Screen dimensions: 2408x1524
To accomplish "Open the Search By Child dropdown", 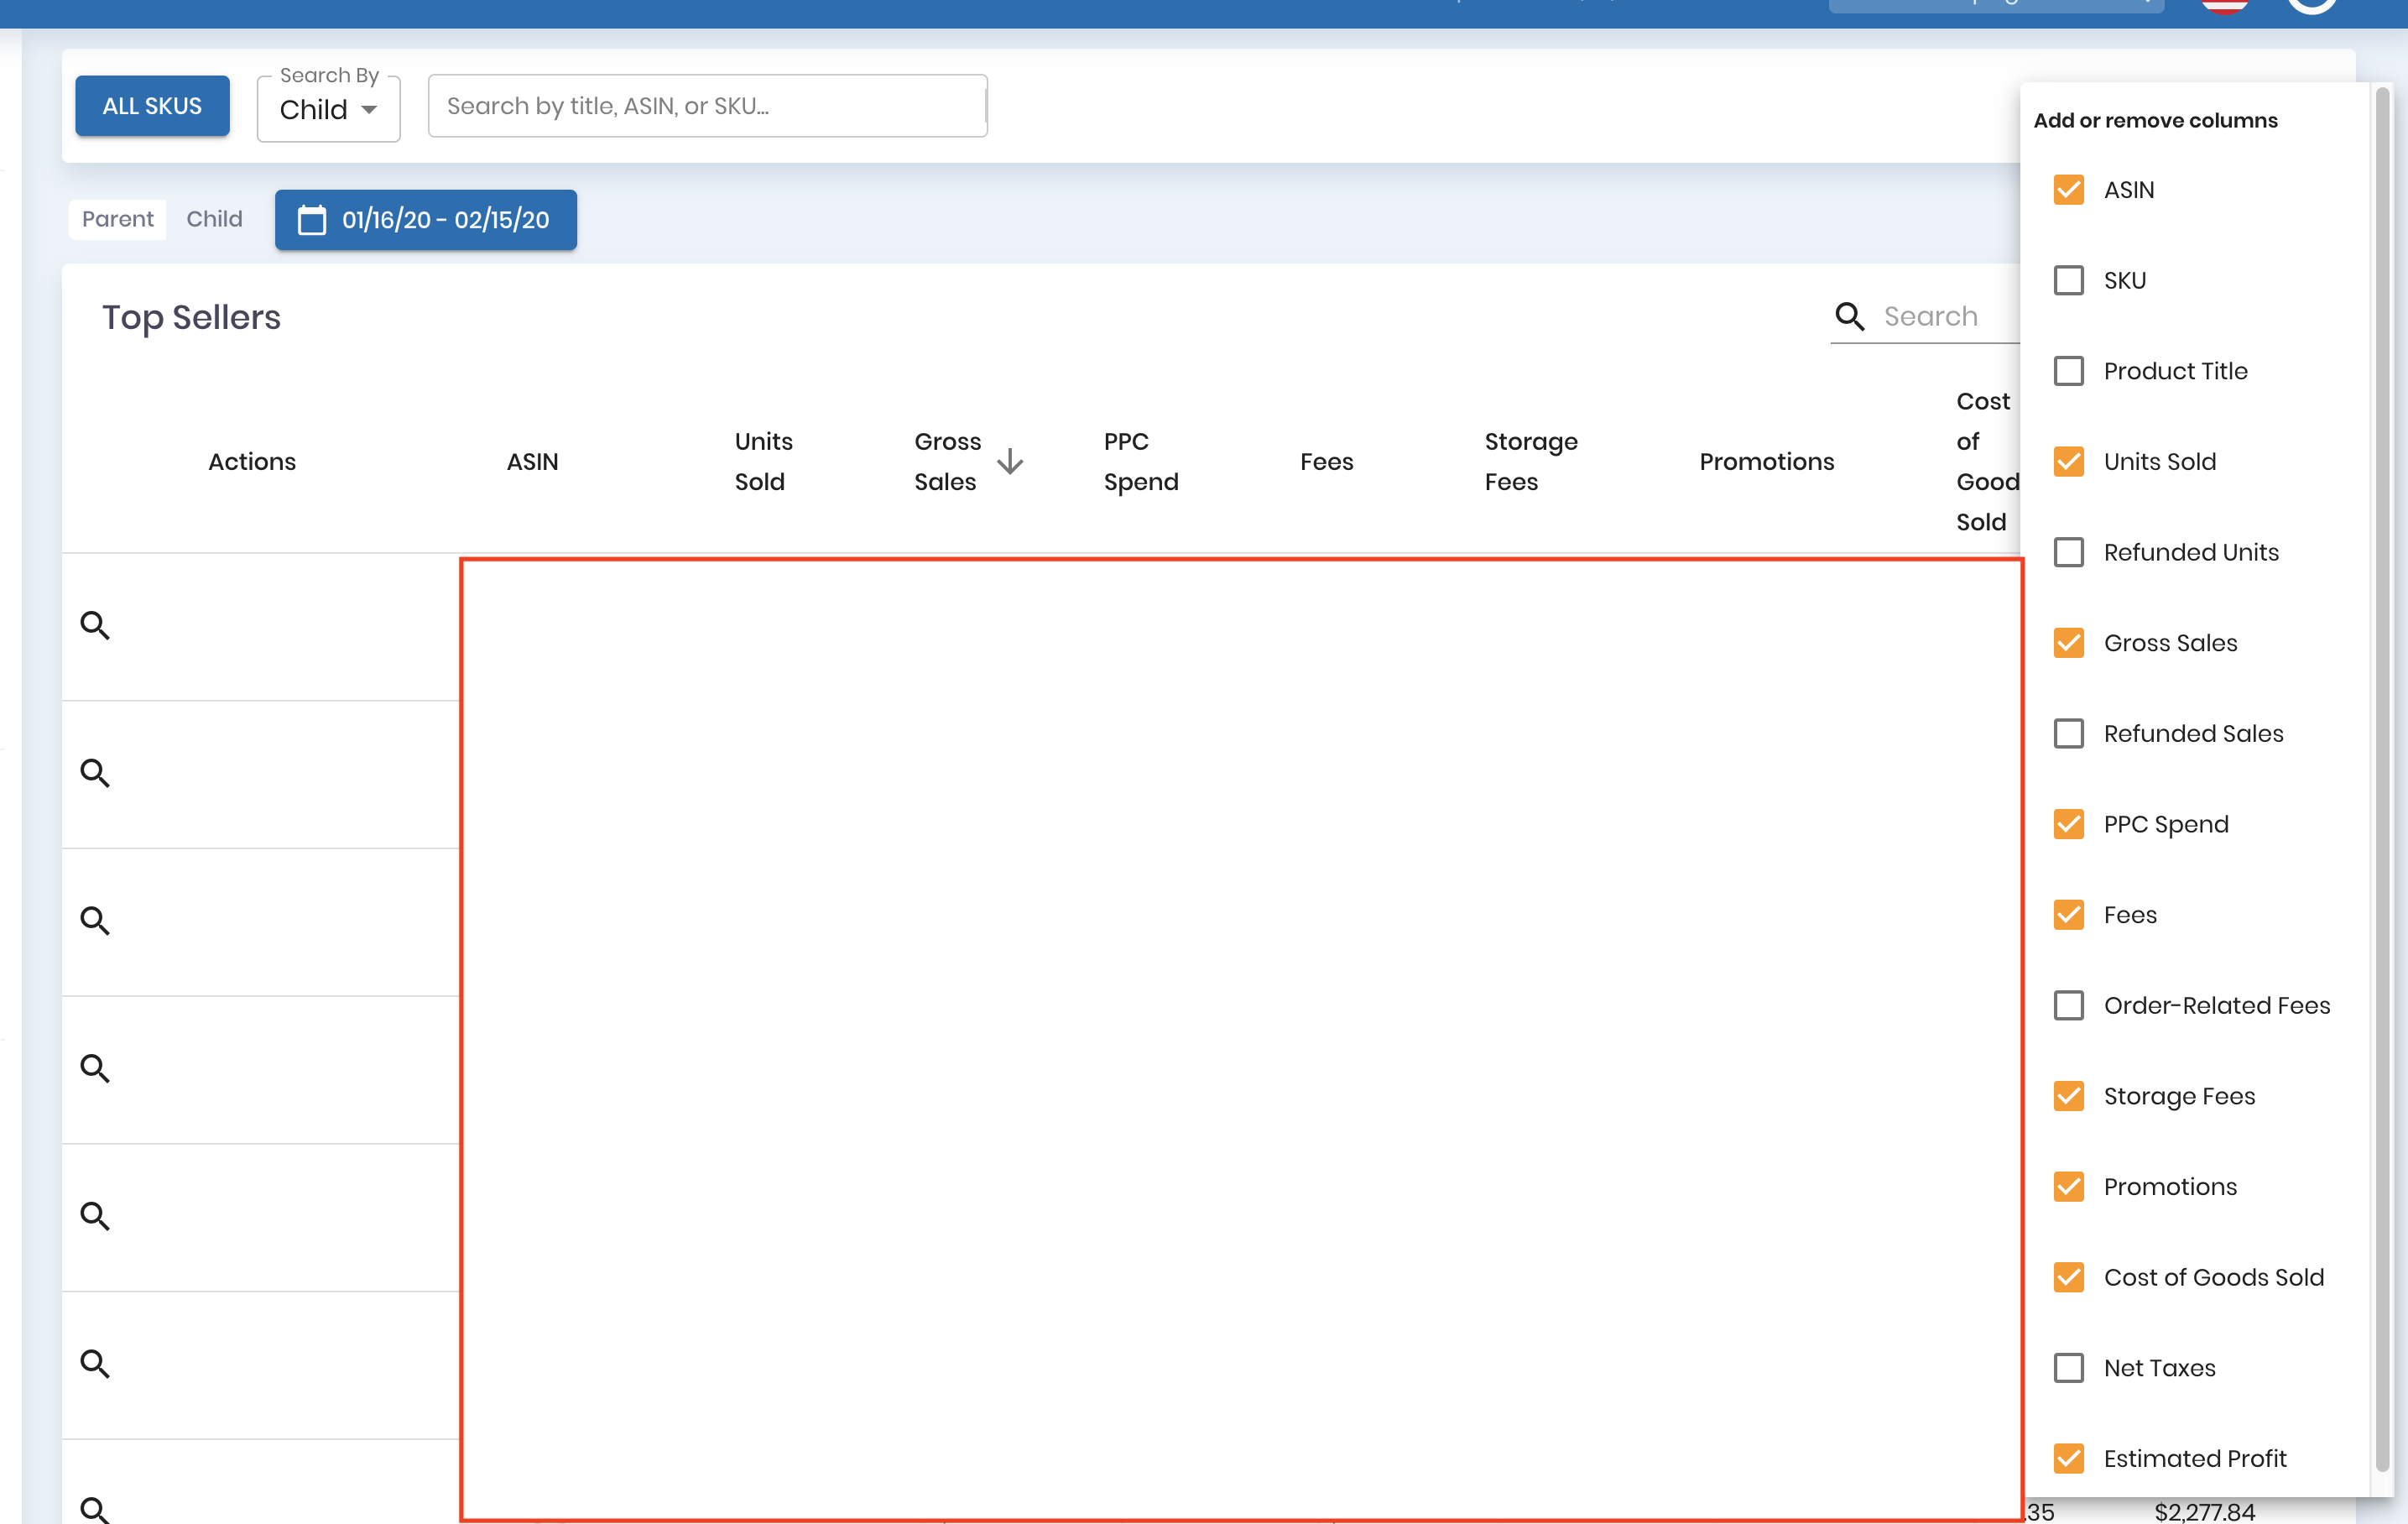I will pyautogui.click(x=328, y=108).
